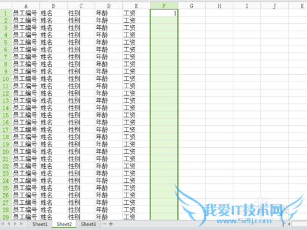Jump to first sheet navigation arrow
The width and height of the screenshot is (307, 230).
click(x=2, y=224)
